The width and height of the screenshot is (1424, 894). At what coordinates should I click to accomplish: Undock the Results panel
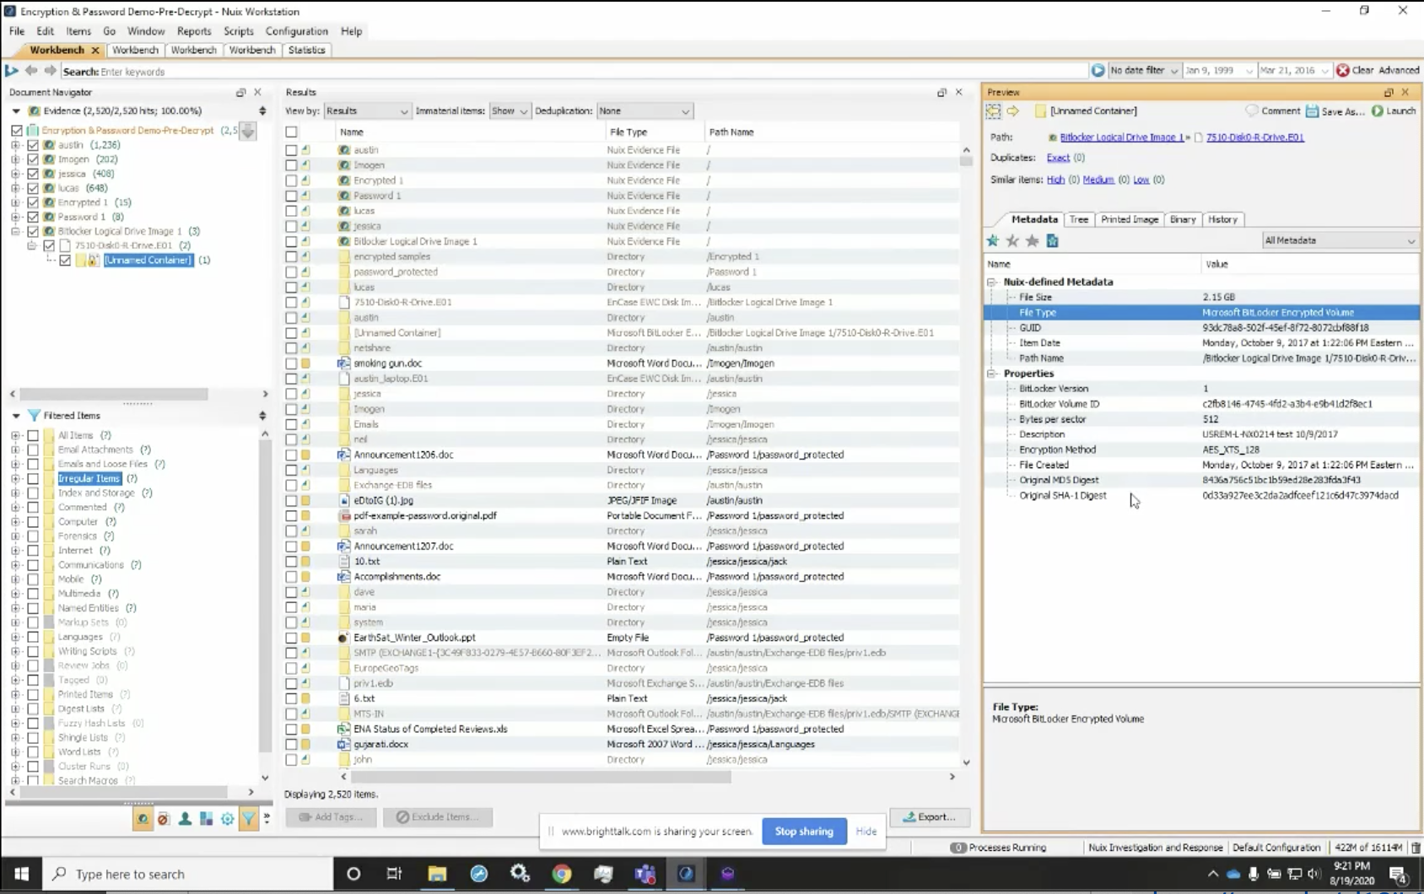[x=941, y=92]
